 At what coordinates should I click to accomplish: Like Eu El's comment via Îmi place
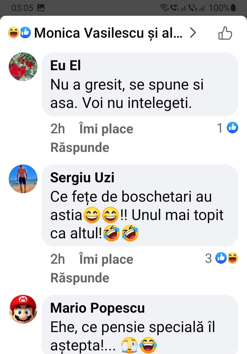click(106, 129)
